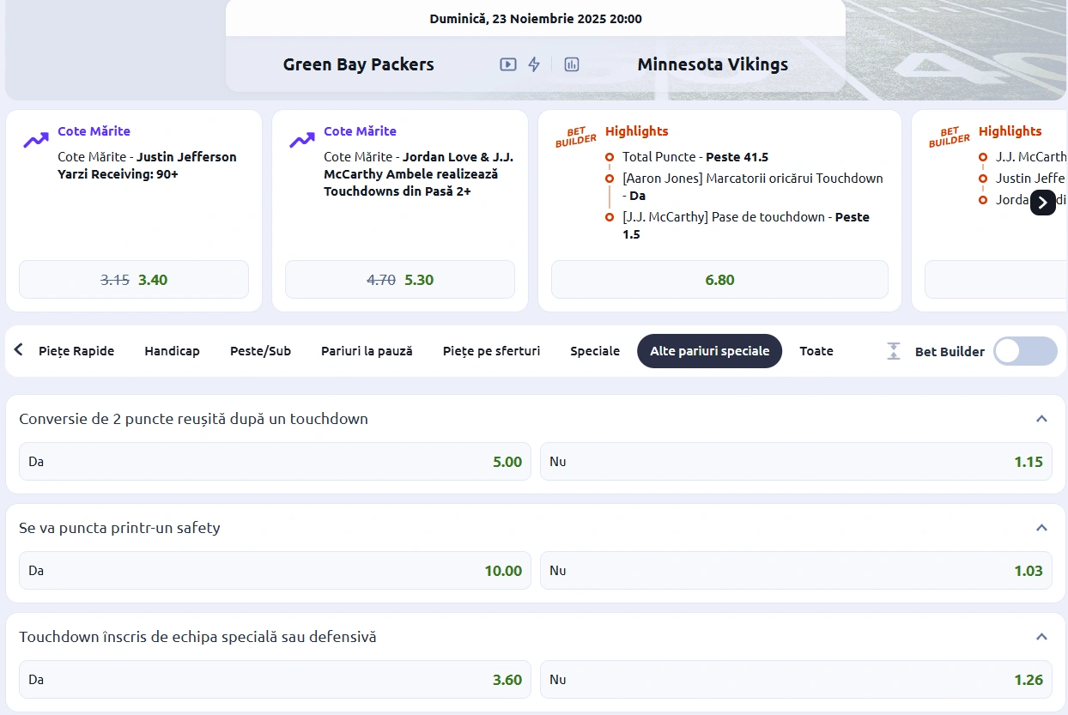The image size is (1068, 715).
Task: Select Nu at 1.15 for two-point conversion
Action: [x=795, y=461]
